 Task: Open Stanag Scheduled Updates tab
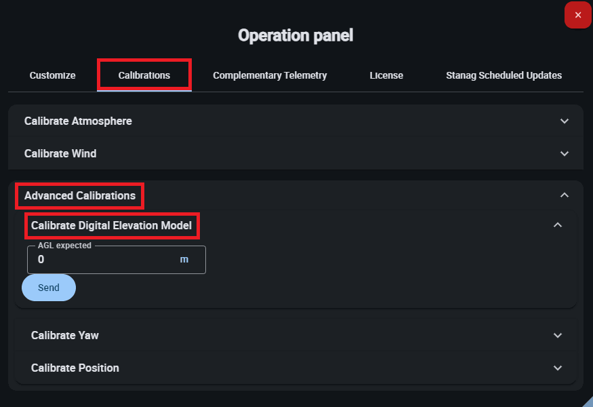coord(504,75)
